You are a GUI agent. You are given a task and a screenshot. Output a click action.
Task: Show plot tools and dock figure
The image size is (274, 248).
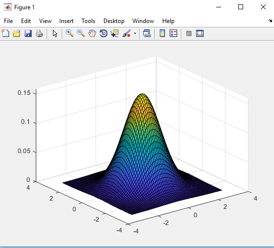[x=200, y=33]
